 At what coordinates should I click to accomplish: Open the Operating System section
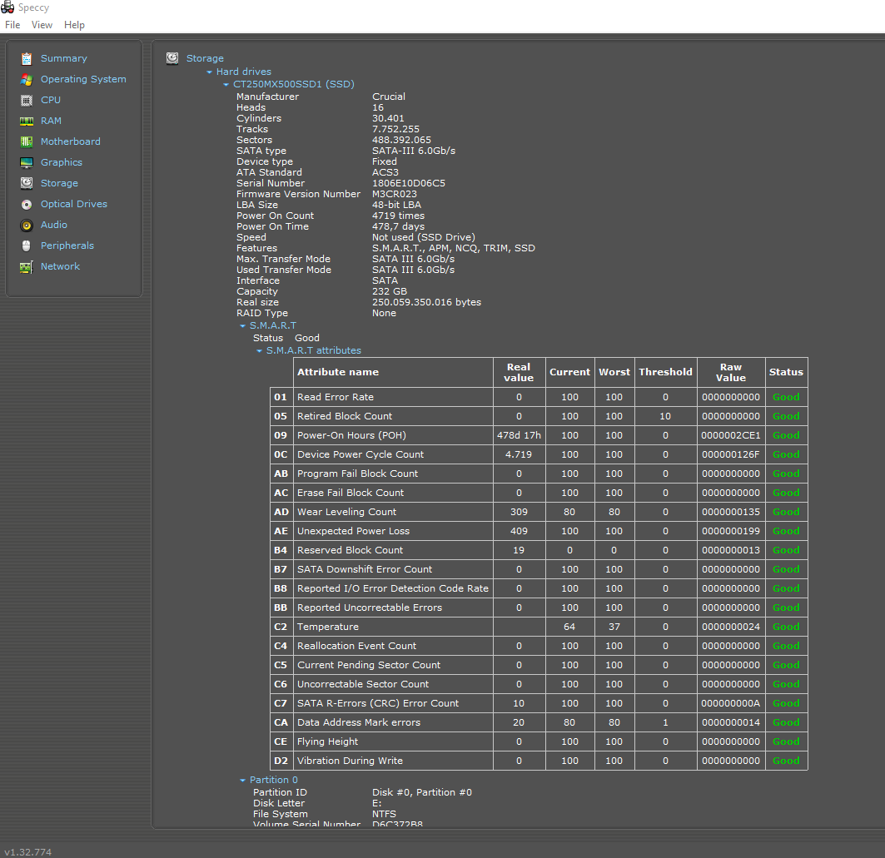(83, 79)
